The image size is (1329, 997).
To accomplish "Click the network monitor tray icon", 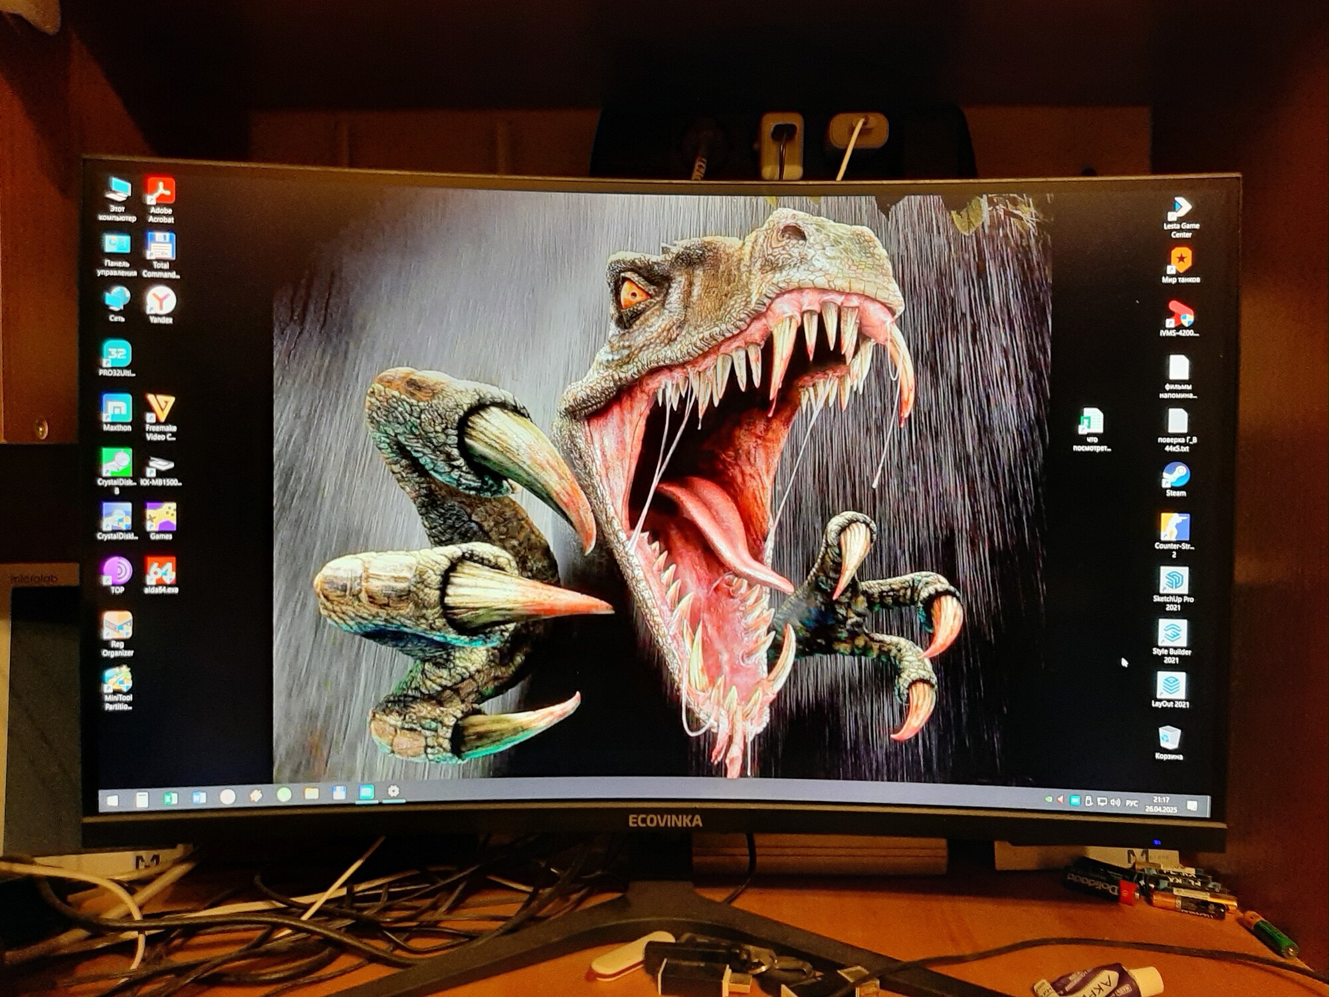I will point(1102,802).
